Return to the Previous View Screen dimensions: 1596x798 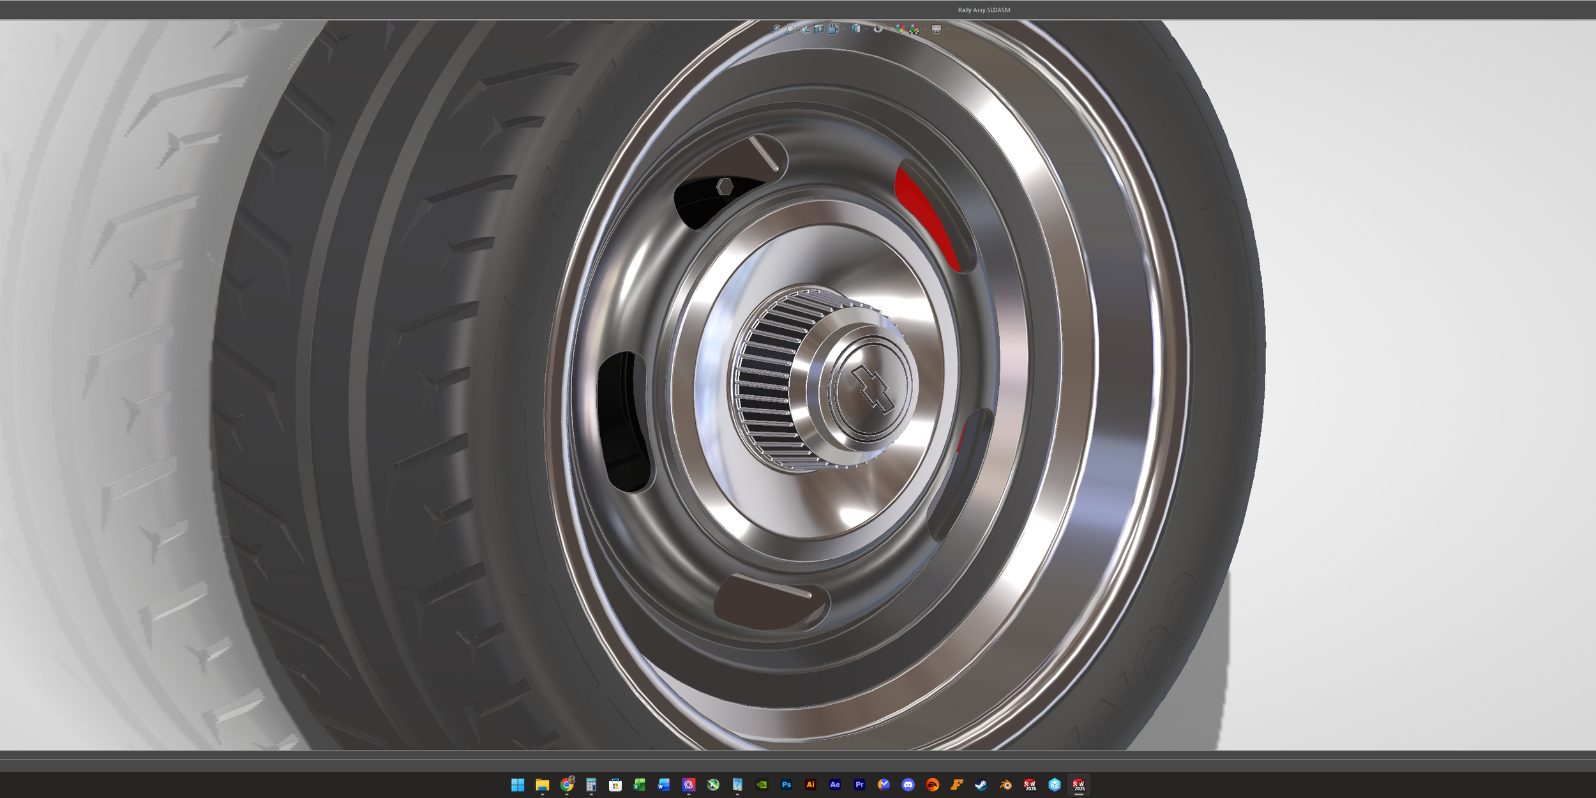point(805,29)
